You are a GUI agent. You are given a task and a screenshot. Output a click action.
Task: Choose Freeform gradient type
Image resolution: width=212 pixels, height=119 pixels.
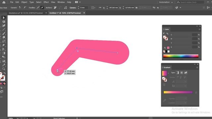185,73
